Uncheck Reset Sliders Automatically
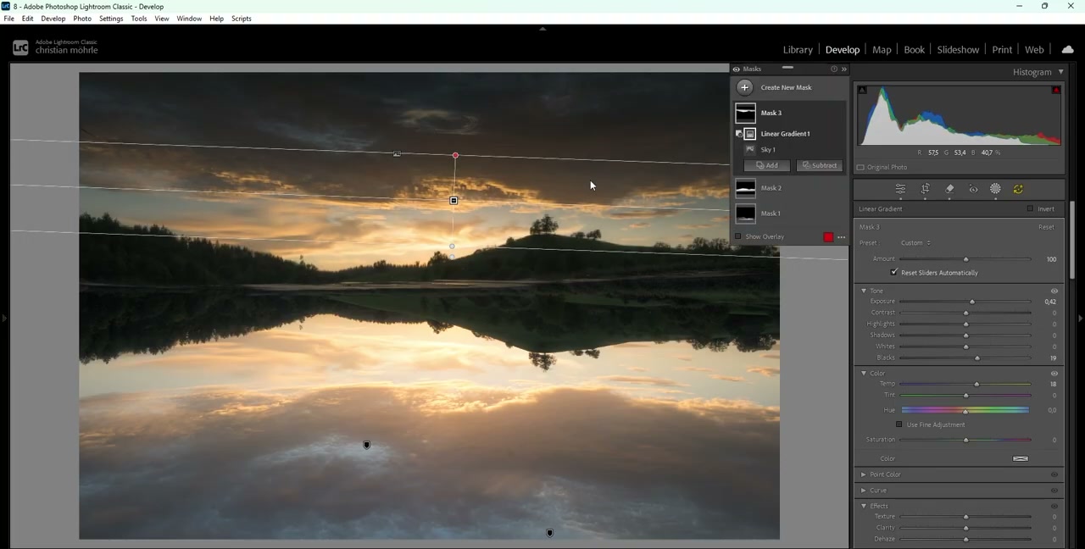 (894, 273)
